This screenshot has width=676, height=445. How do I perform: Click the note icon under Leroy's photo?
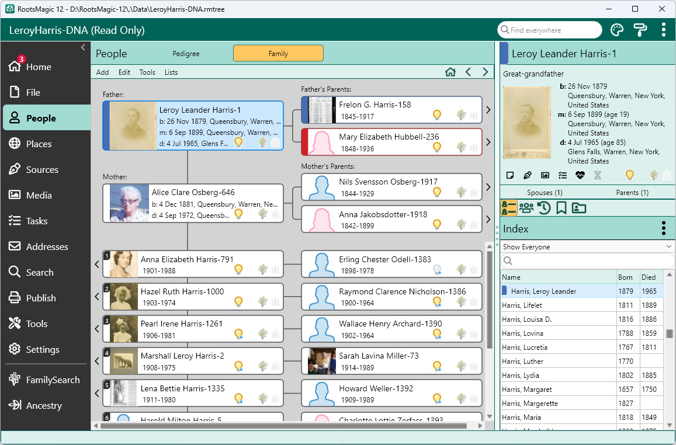pyautogui.click(x=510, y=175)
